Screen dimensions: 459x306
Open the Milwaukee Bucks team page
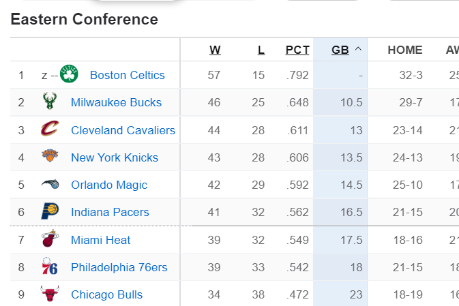(x=116, y=102)
